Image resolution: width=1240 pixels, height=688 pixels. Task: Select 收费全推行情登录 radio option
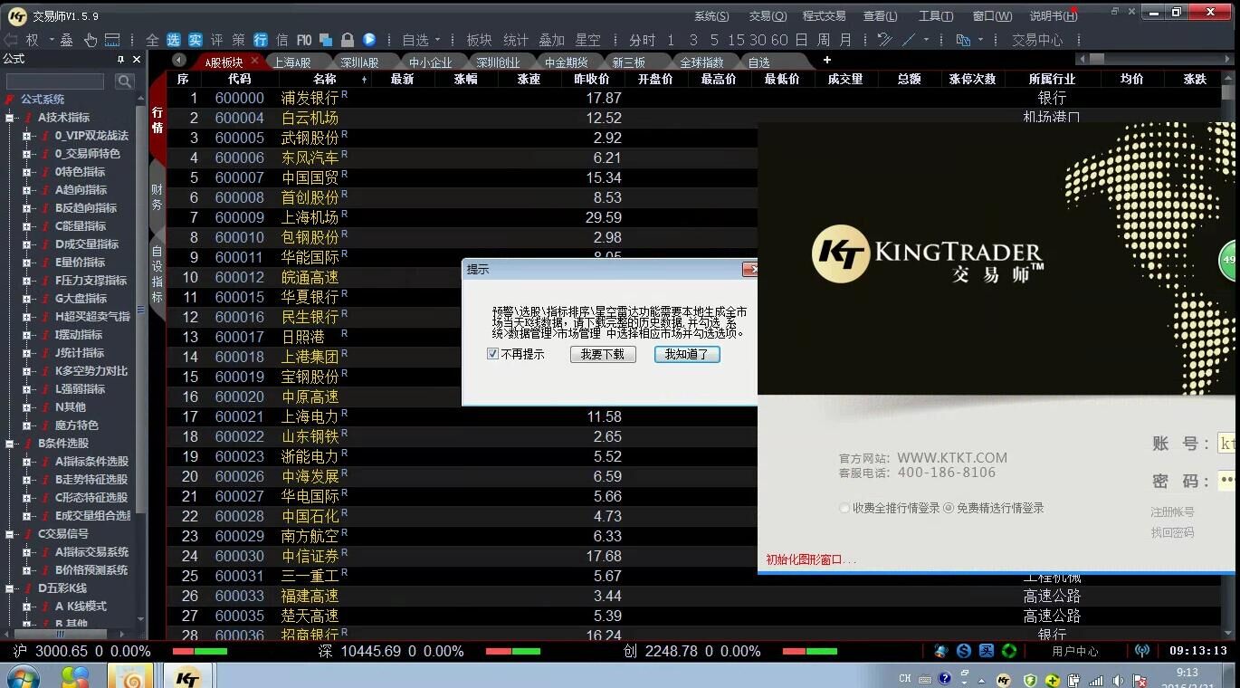pyautogui.click(x=844, y=509)
